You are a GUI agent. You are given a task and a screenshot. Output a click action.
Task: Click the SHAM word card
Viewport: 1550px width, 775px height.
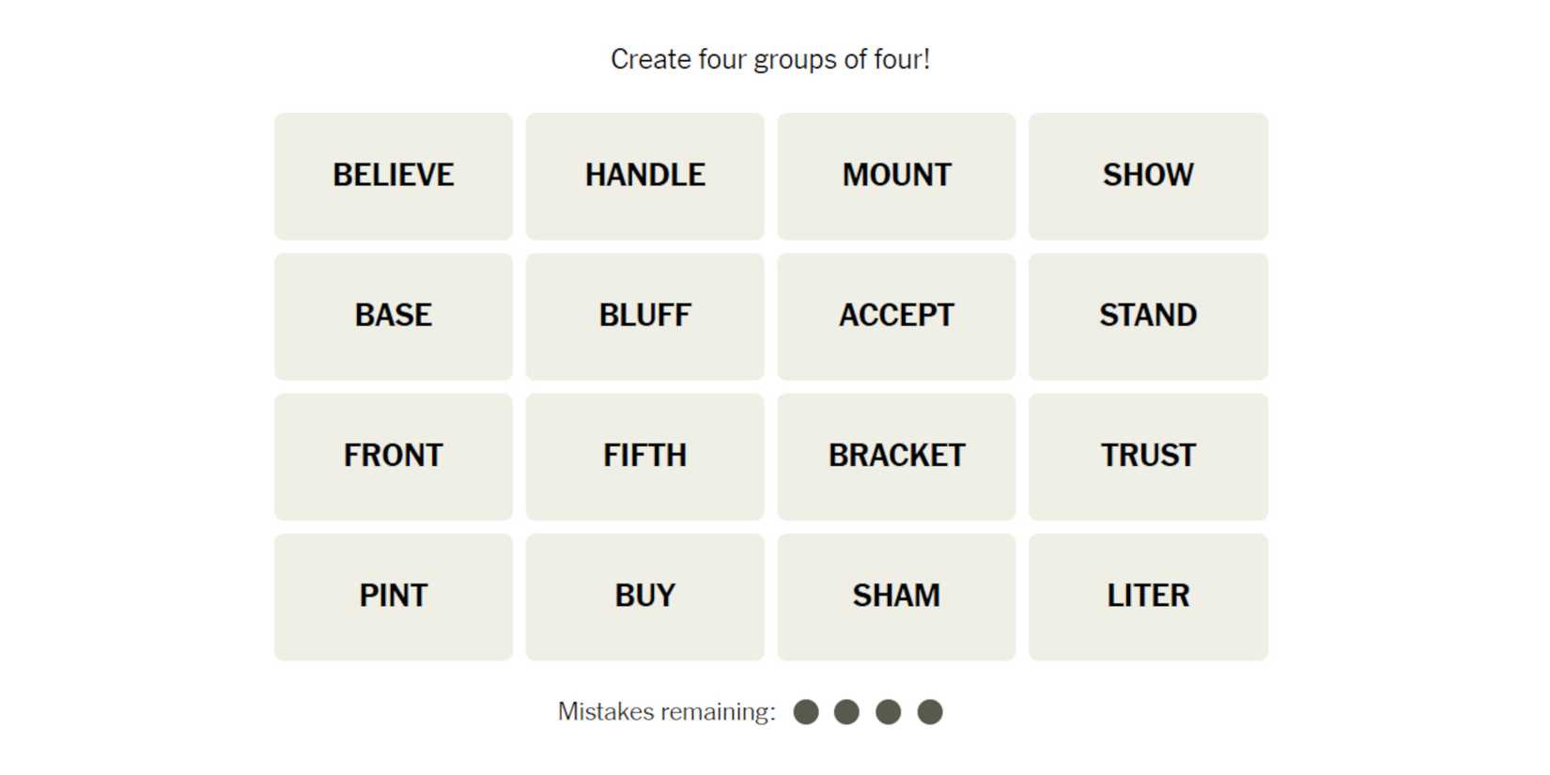click(x=896, y=597)
